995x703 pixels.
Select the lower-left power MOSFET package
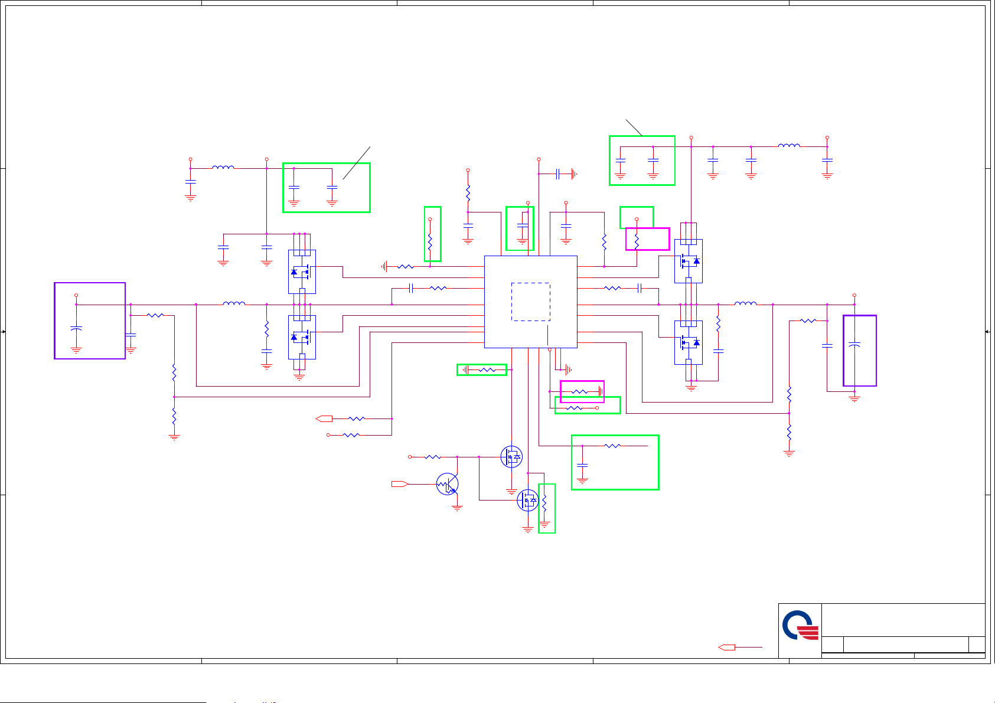tap(302, 337)
